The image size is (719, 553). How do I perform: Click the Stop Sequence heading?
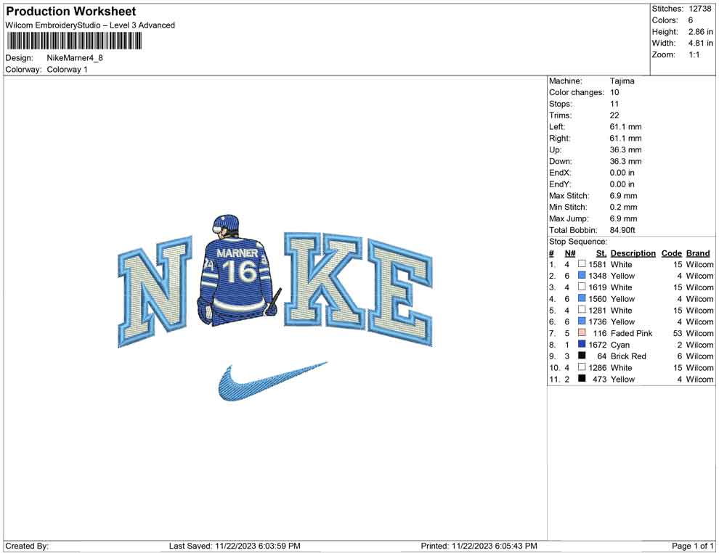pyautogui.click(x=578, y=242)
